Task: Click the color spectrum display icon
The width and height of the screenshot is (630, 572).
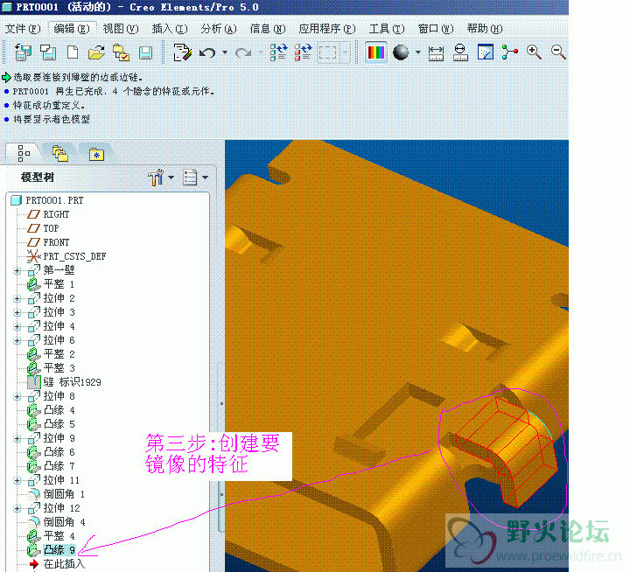Action: [x=376, y=52]
